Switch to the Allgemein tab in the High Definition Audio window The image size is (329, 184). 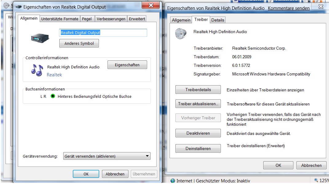tap(181, 20)
